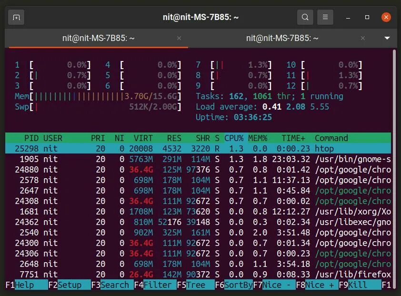Image resolution: width=401 pixels, height=296 pixels.
Task: Click F1 Help in htop footer
Action: tap(27, 285)
